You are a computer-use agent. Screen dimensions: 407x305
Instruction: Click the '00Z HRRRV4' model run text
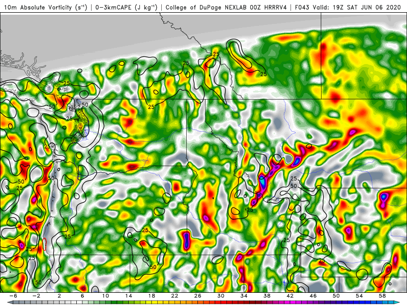tap(269, 7)
